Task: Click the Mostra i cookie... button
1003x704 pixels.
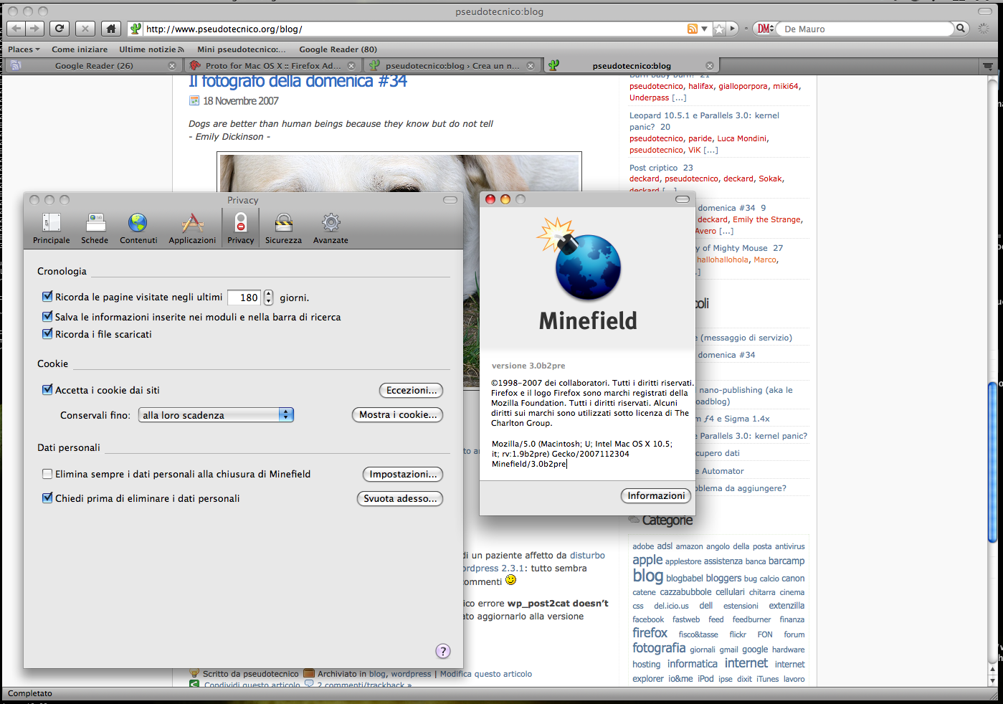Action: tap(398, 415)
